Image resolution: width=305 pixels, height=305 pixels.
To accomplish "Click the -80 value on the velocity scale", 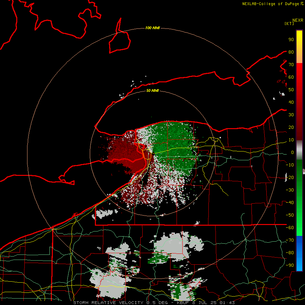I will click(x=290, y=253).
